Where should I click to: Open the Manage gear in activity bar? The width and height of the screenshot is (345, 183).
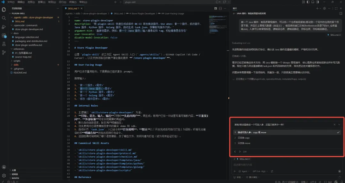pos(4,176)
